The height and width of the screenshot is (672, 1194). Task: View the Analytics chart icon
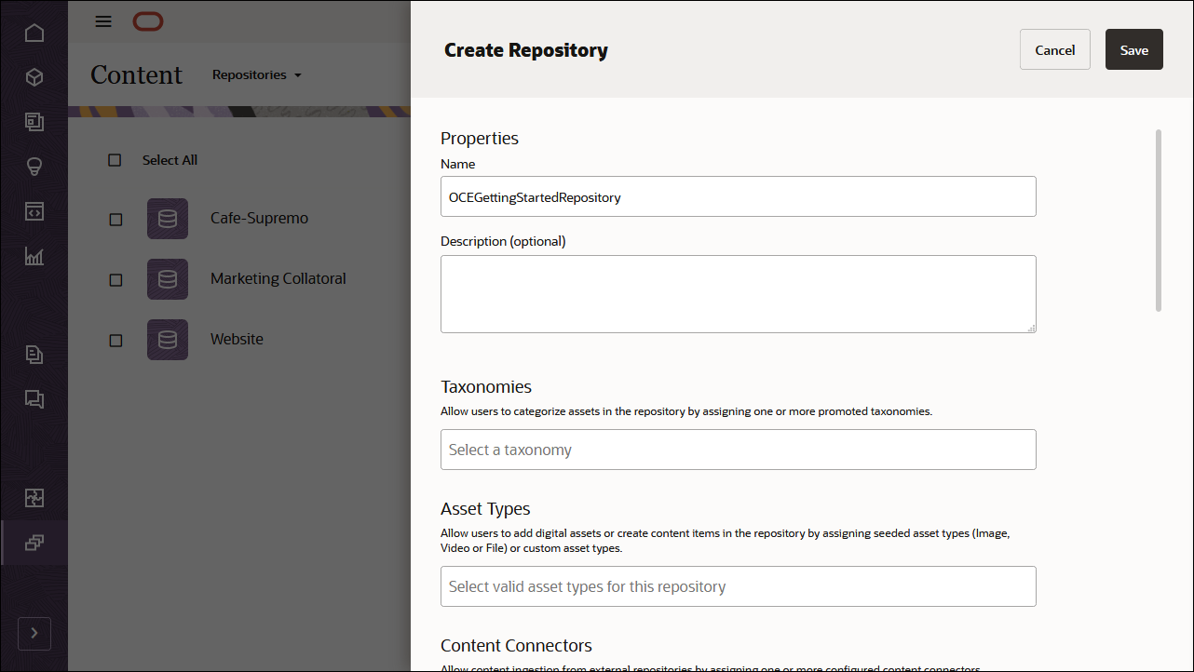coord(34,256)
